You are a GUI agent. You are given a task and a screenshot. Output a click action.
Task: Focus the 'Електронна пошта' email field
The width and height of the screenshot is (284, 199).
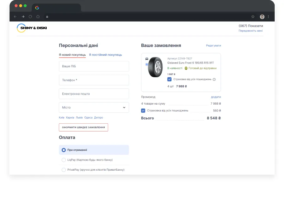click(94, 94)
